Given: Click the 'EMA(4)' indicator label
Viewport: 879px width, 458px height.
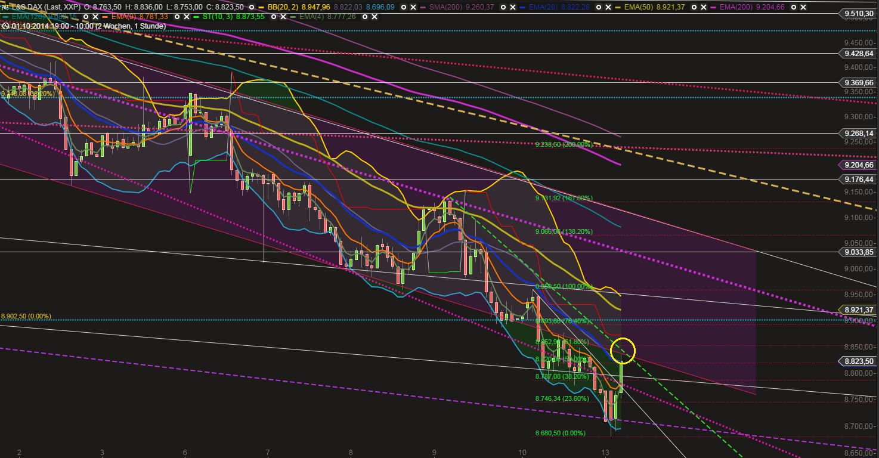Looking at the screenshot, I should pos(311,17).
